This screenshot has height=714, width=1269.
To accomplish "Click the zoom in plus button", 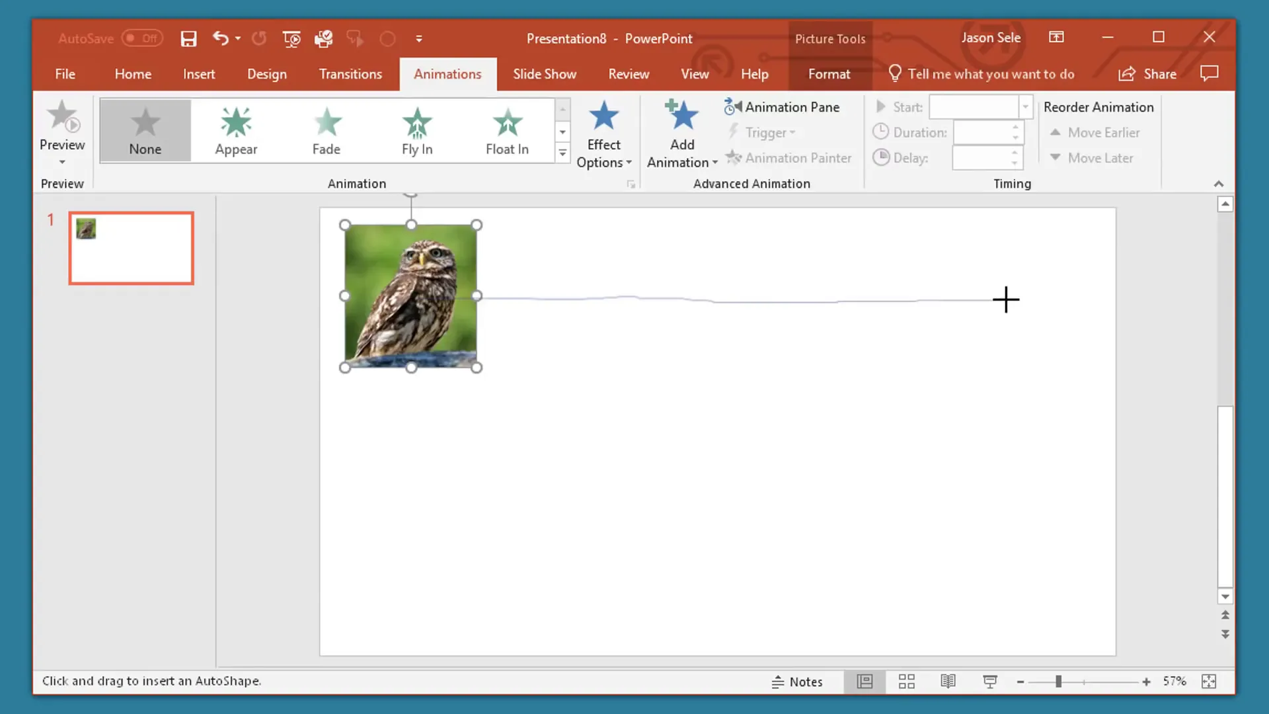I will (1146, 682).
